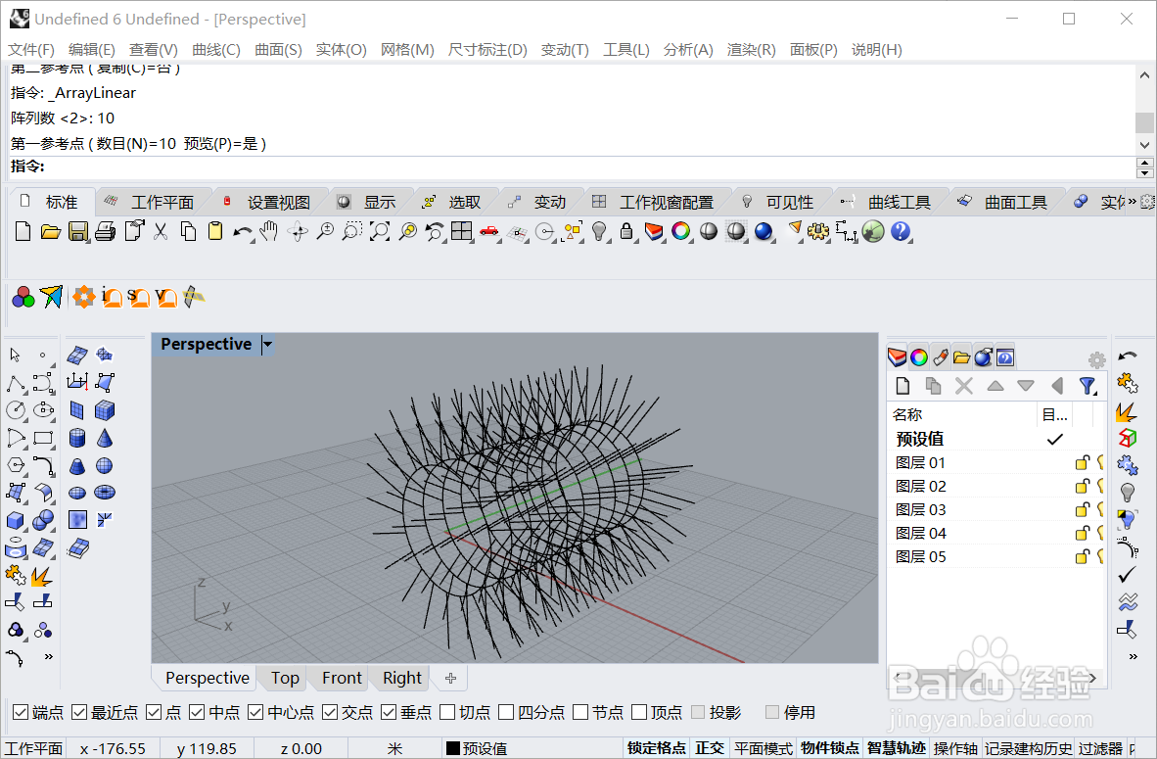Select the Pan hand tool
Image resolution: width=1157 pixels, height=759 pixels.
click(x=269, y=232)
